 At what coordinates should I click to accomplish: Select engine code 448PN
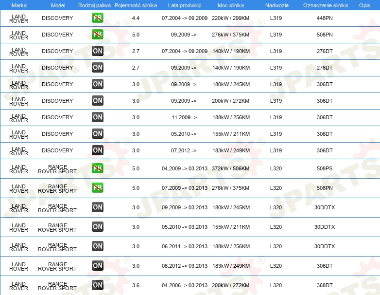click(325, 18)
